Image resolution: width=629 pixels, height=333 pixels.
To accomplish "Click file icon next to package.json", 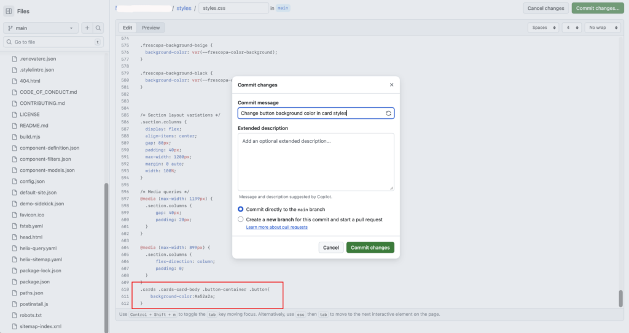I will (x=15, y=281).
